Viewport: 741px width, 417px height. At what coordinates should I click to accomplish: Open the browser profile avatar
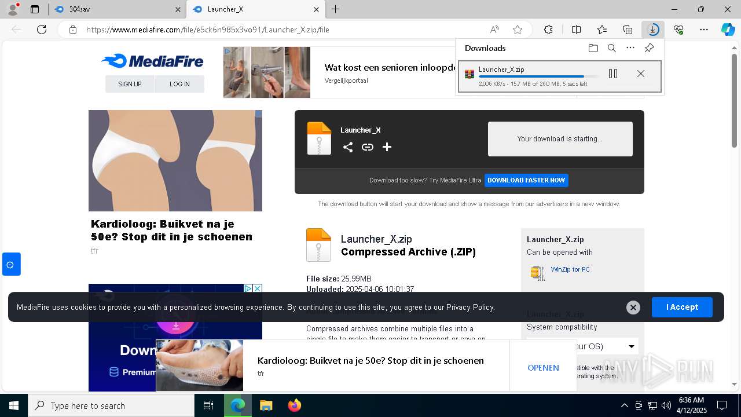(x=12, y=9)
